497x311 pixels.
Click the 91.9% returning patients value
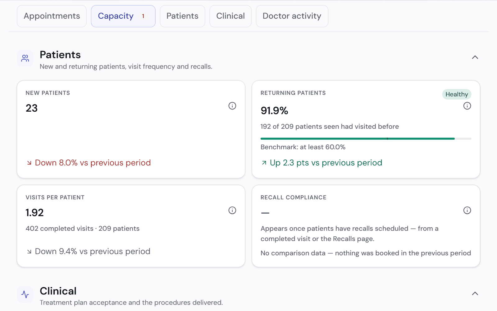coord(274,111)
